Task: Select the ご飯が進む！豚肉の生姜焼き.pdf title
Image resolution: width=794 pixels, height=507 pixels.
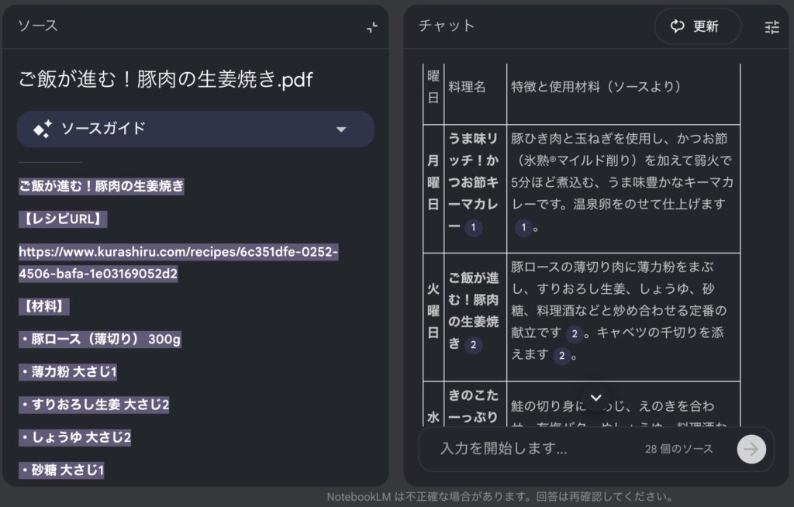Action: pyautogui.click(x=165, y=79)
